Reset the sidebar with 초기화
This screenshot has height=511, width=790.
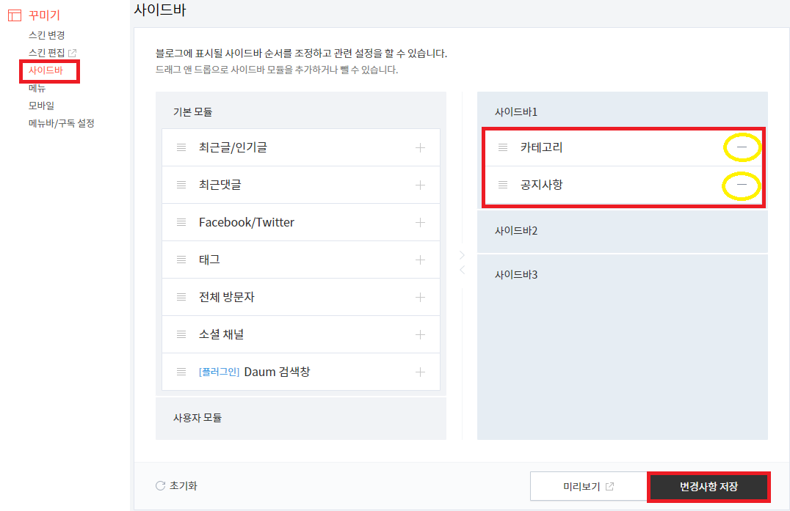pos(184,486)
